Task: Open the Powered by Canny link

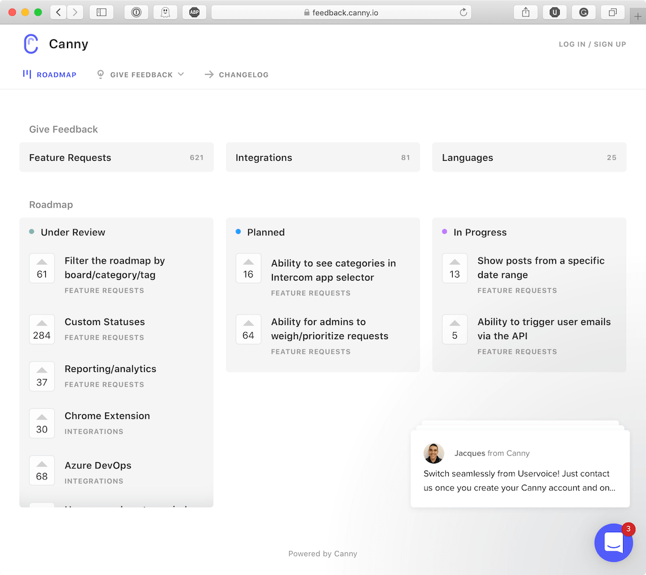Action: (322, 554)
